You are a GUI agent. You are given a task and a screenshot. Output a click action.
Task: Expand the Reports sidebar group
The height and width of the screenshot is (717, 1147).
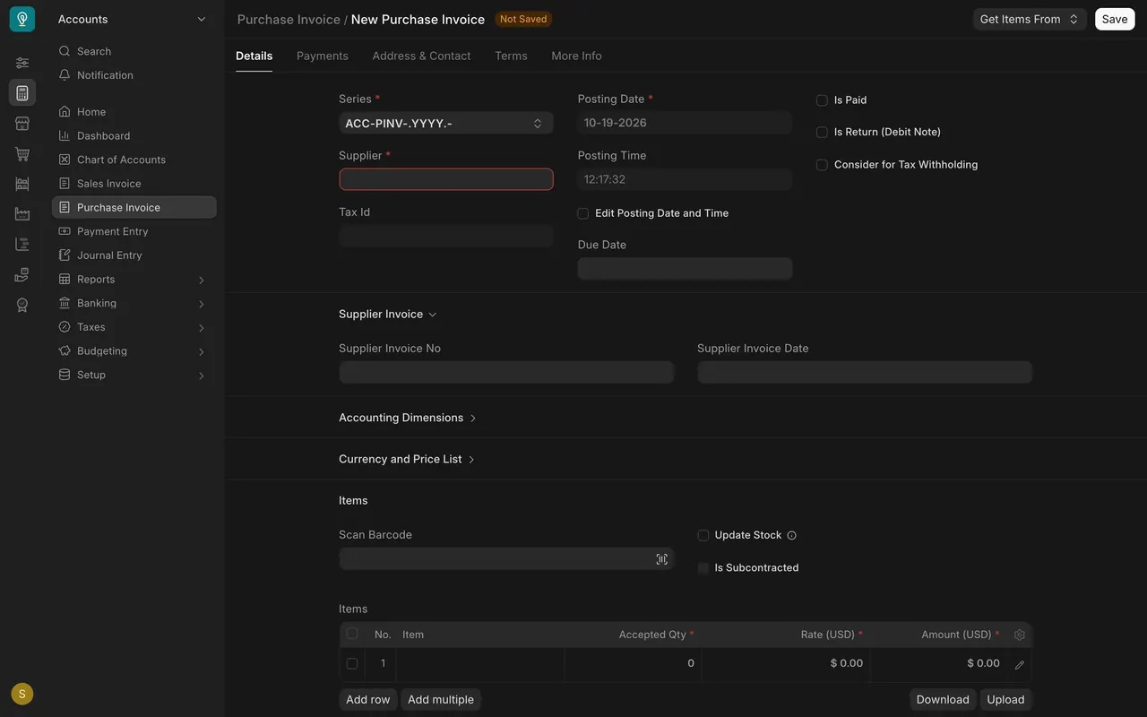click(134, 279)
